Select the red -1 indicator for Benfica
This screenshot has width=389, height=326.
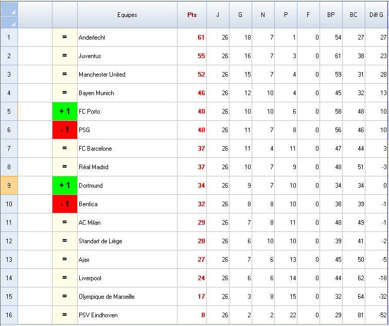(x=65, y=204)
